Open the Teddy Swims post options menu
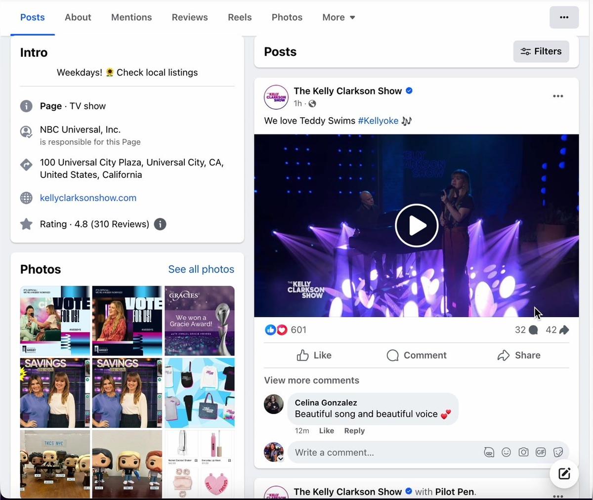 pos(558,96)
